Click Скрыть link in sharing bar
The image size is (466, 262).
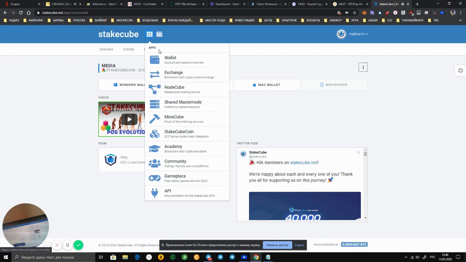click(x=299, y=245)
